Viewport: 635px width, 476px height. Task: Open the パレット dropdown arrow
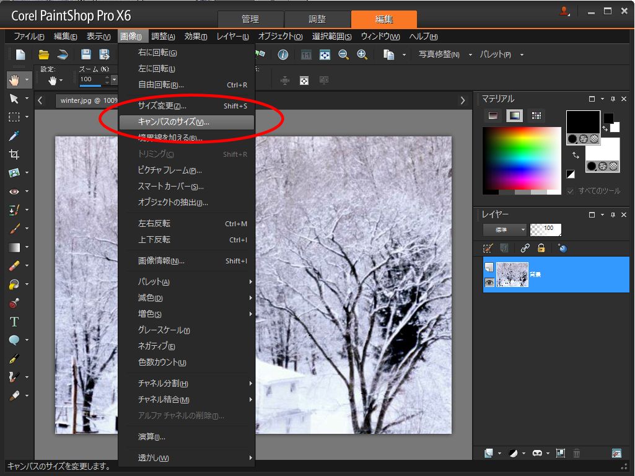[x=522, y=55]
